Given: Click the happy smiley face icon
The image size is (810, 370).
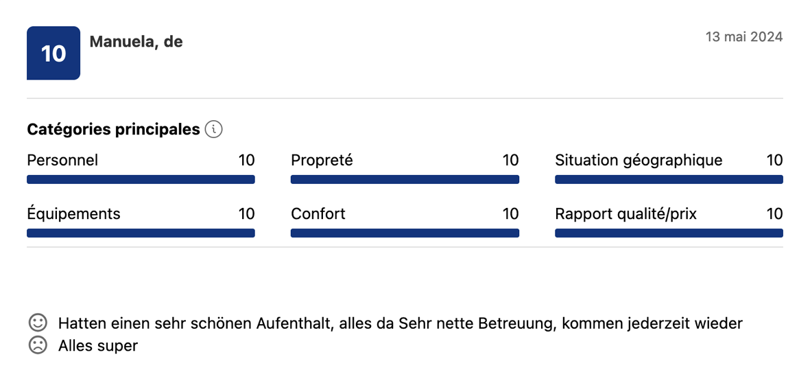Looking at the screenshot, I should click(38, 323).
